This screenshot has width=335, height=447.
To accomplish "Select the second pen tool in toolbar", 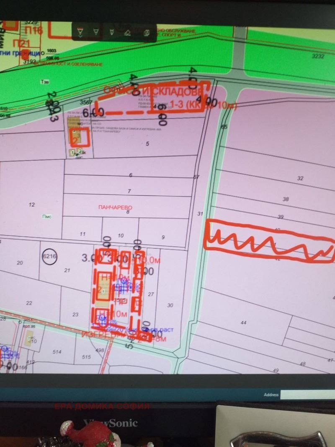I will tap(95, 31).
